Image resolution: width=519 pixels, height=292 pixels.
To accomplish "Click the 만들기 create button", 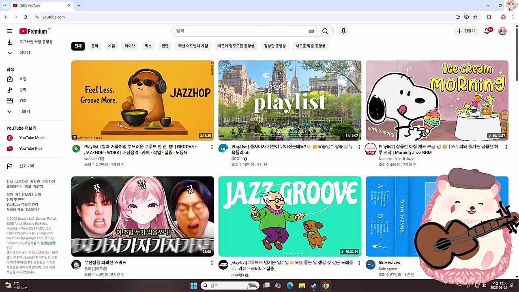I will (x=466, y=31).
